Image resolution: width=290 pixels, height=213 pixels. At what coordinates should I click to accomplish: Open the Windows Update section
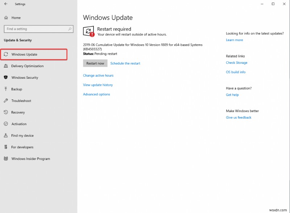(26, 54)
